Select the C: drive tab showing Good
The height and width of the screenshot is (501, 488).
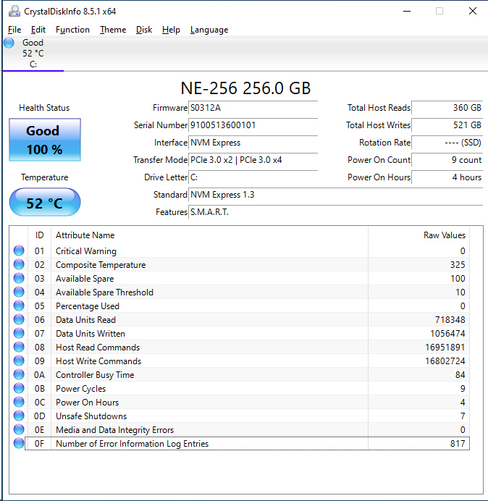click(33, 53)
